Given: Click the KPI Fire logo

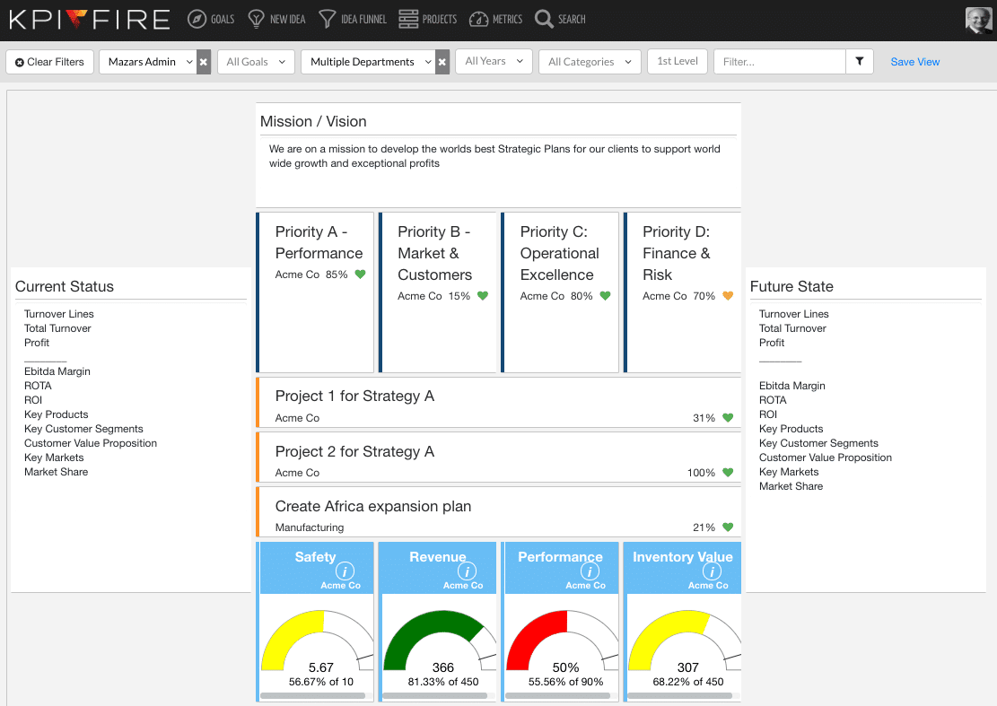Looking at the screenshot, I should pyautogui.click(x=90, y=20).
